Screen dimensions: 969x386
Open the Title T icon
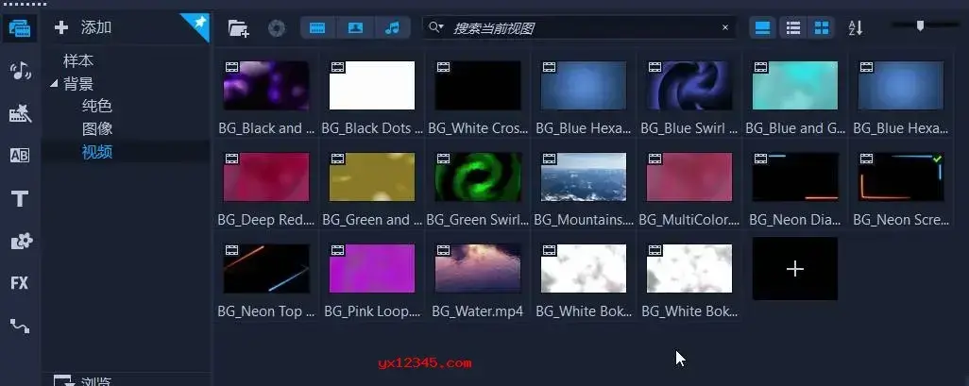pyautogui.click(x=20, y=199)
